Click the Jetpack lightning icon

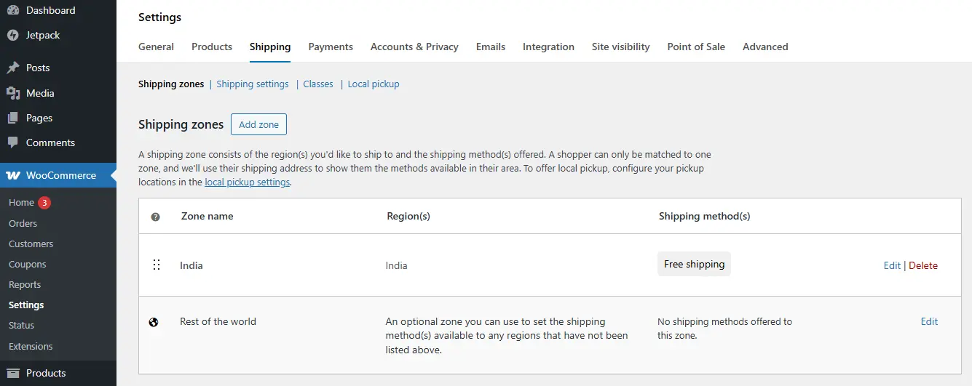[13, 35]
